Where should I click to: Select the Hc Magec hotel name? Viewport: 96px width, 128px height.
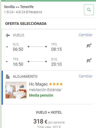(x=38, y=84)
